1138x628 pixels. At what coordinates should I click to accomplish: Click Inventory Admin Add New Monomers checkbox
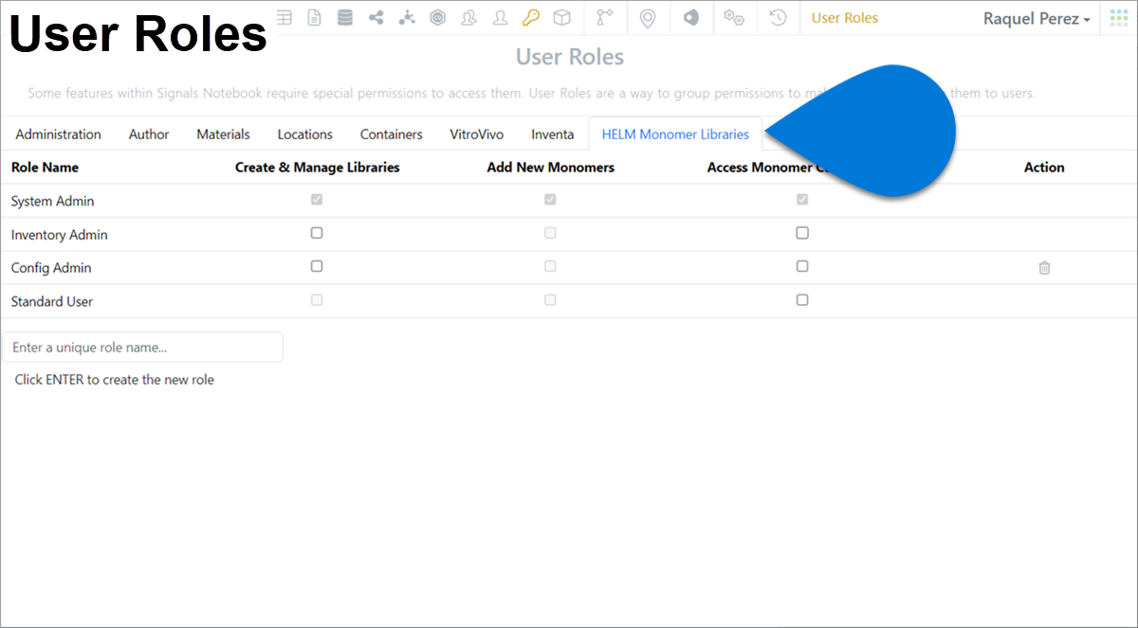click(x=550, y=233)
